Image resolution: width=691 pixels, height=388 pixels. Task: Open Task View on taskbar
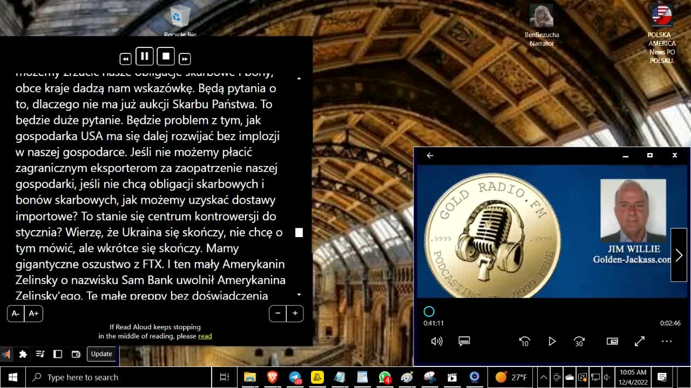pyautogui.click(x=225, y=377)
